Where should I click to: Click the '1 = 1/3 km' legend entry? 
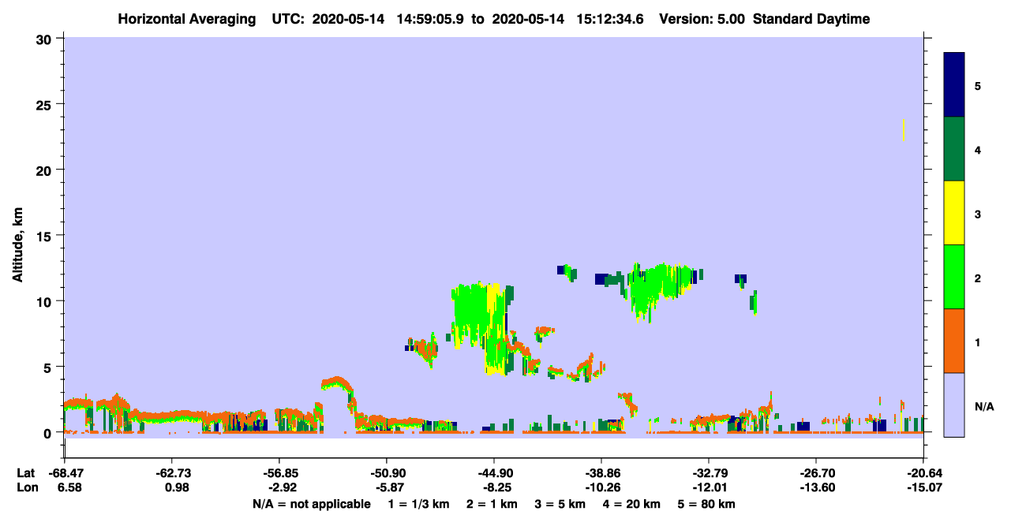tap(421, 504)
